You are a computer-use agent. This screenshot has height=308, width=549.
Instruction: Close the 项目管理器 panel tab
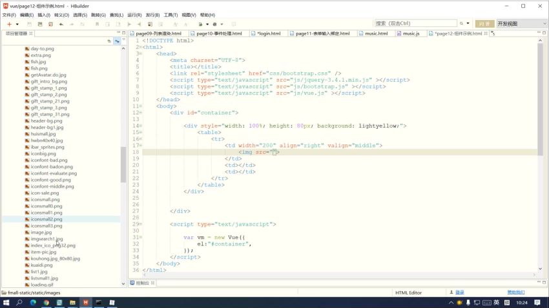coord(31,34)
